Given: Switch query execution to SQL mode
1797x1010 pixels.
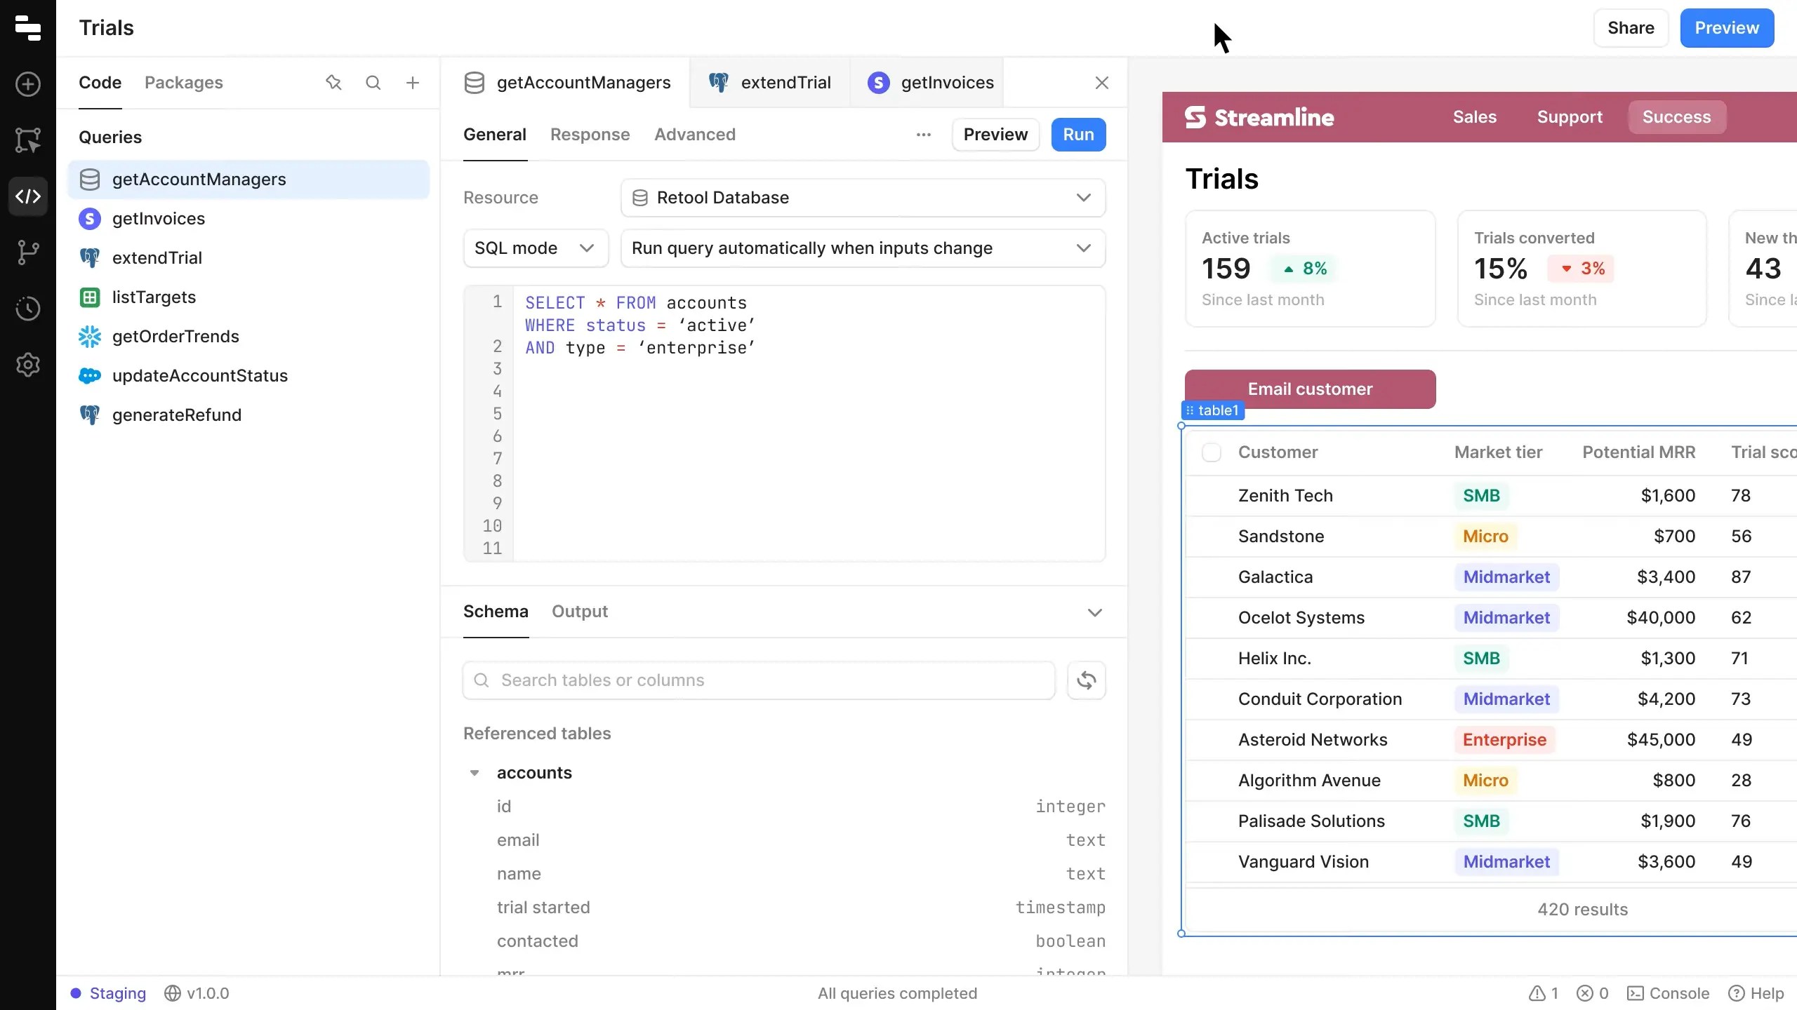Looking at the screenshot, I should (535, 248).
